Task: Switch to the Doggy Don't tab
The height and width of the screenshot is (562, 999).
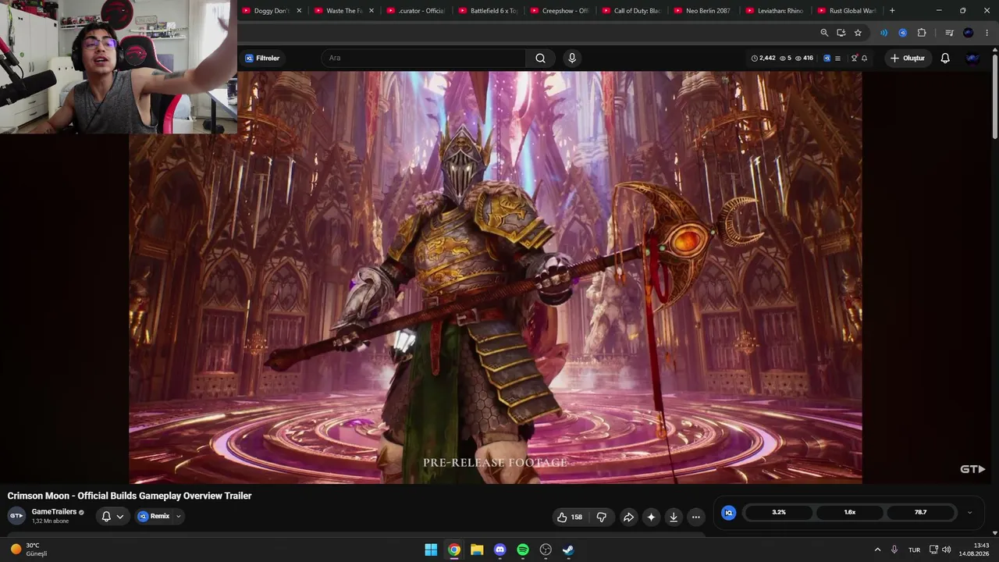Action: click(266, 11)
